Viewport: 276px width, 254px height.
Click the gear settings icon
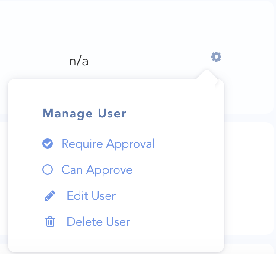point(216,56)
